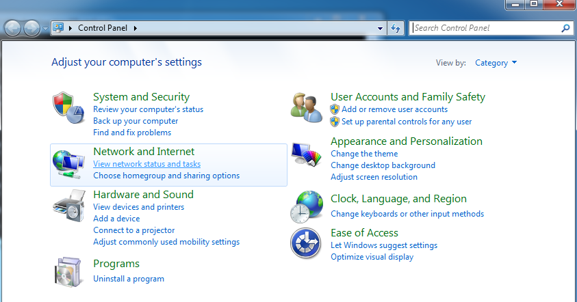Click the User Accounts people icon
The height and width of the screenshot is (302, 577).
pyautogui.click(x=306, y=108)
